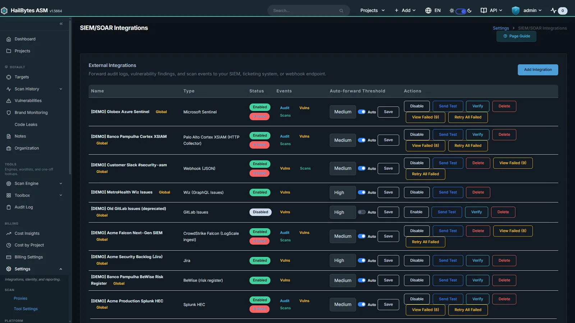Click the Targets crosshair icon
The image size is (575, 323).
coord(9,77)
